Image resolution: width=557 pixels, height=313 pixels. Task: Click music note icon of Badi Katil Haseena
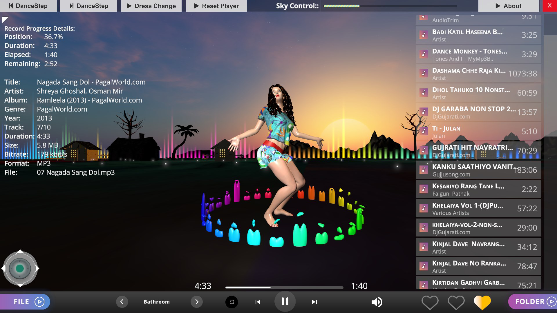coord(424,35)
